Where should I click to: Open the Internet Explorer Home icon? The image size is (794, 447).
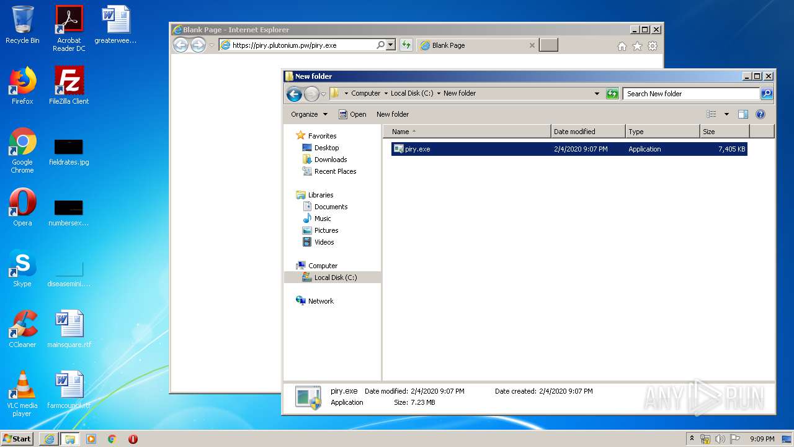(x=622, y=46)
